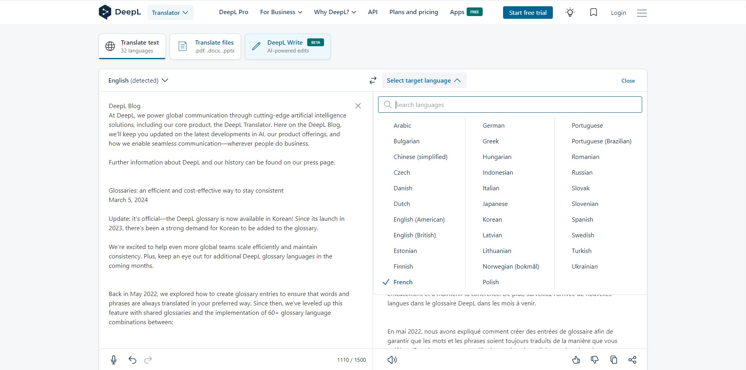Image resolution: width=746 pixels, height=370 pixels.
Task: Select Ukrainian as target language
Action: click(585, 266)
